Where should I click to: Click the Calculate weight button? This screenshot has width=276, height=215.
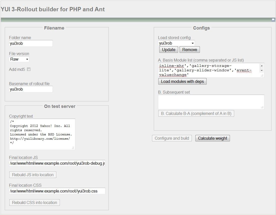tap(212, 138)
